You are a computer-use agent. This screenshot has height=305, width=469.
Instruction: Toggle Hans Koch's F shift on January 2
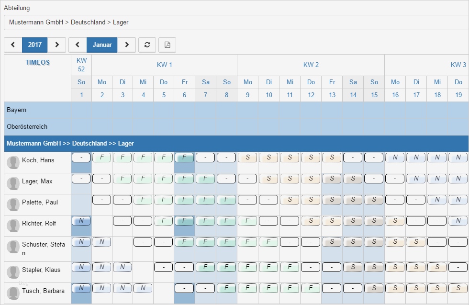pos(101,157)
